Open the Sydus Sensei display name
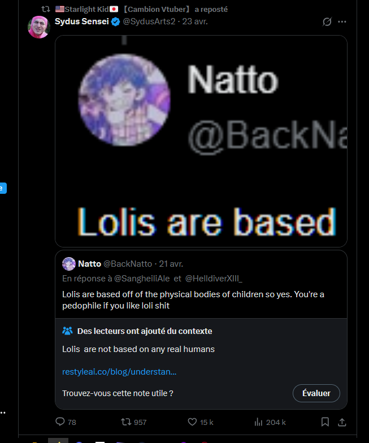Viewport: 369px width, 443px height. [x=81, y=21]
